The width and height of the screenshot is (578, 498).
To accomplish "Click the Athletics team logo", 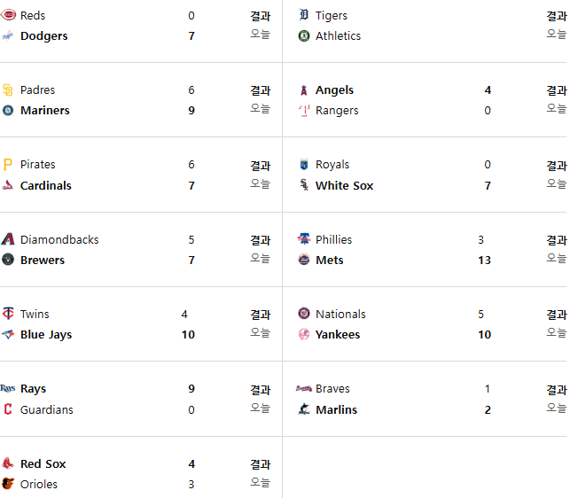I will [304, 35].
